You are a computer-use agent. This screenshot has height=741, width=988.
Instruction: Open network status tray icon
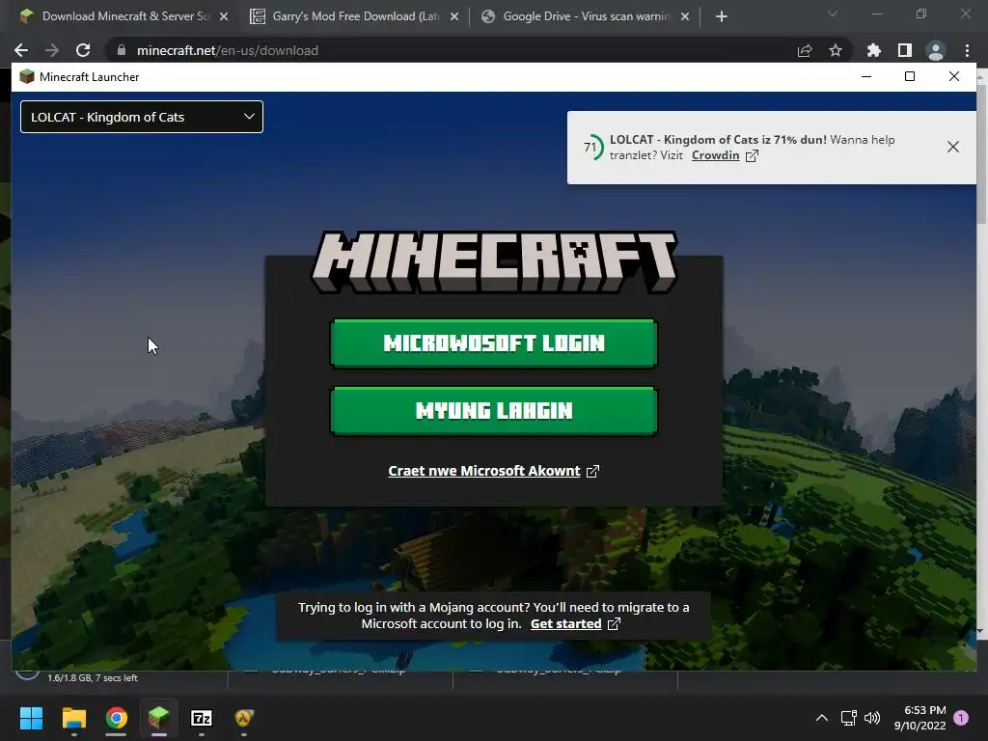(849, 718)
